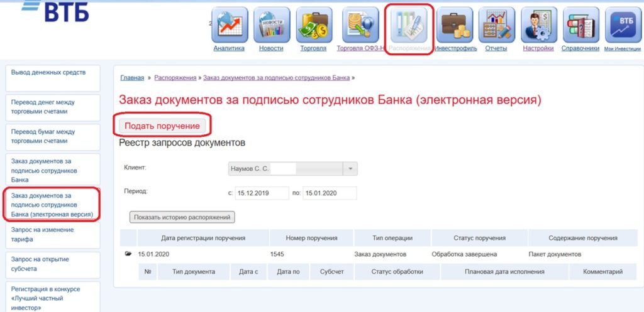Screen dimensions: 644x312
Task: Click the period end date field 15.01.2020
Action: click(x=330, y=193)
